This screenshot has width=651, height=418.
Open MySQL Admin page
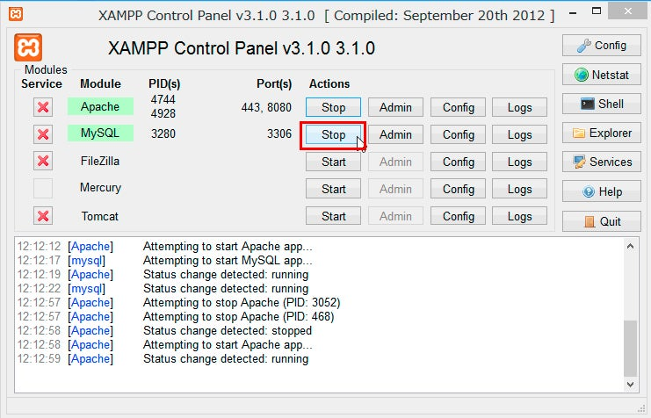click(395, 134)
